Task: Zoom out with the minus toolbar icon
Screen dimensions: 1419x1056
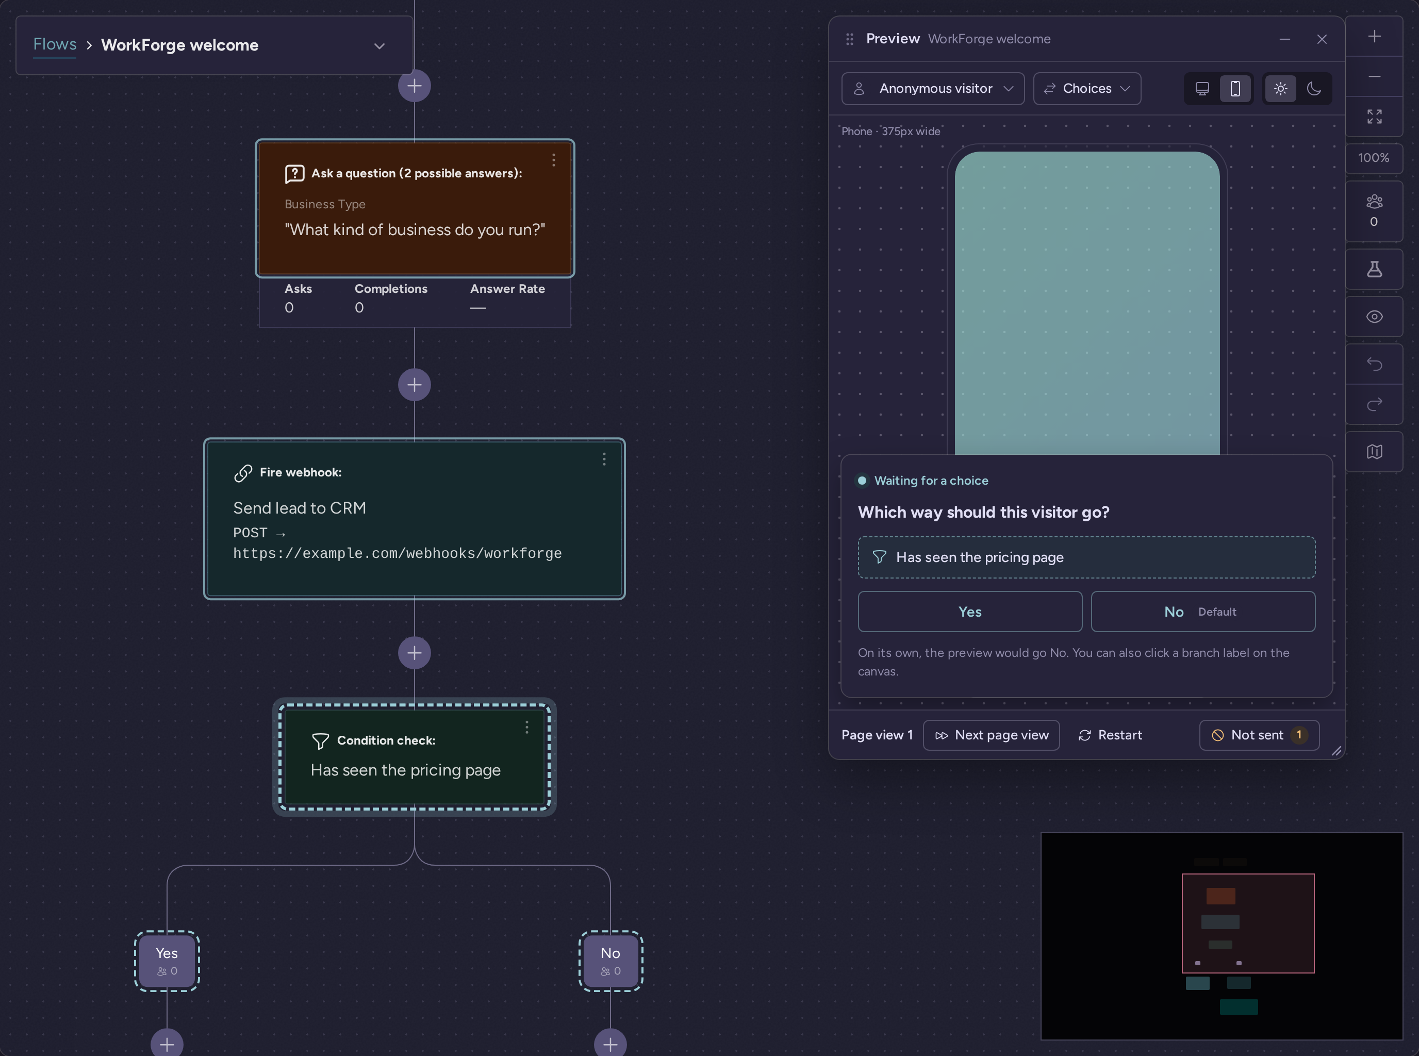Action: click(x=1374, y=77)
